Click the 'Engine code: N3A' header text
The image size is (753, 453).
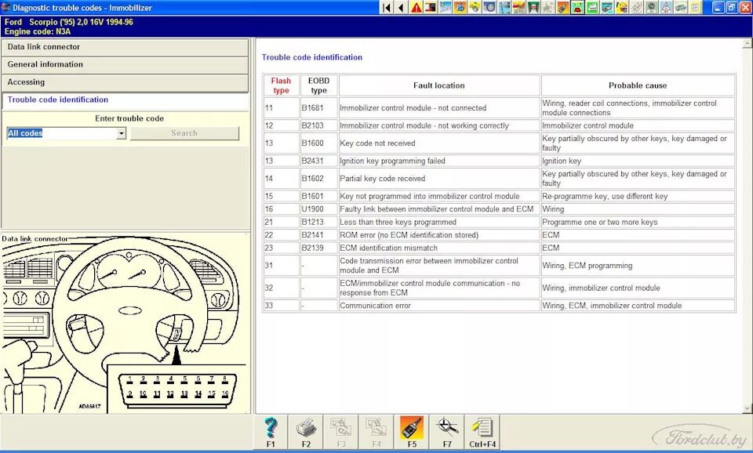(x=38, y=31)
